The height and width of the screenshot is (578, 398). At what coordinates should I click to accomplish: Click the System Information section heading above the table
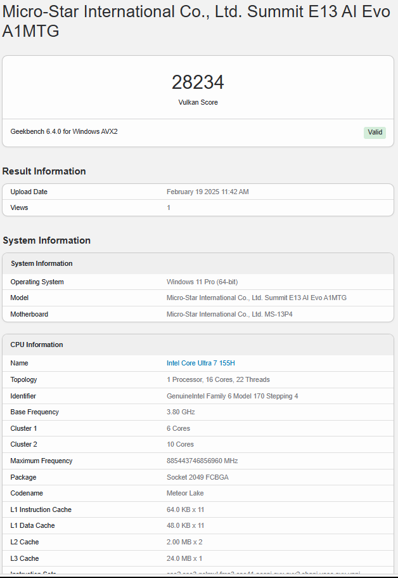[47, 240]
